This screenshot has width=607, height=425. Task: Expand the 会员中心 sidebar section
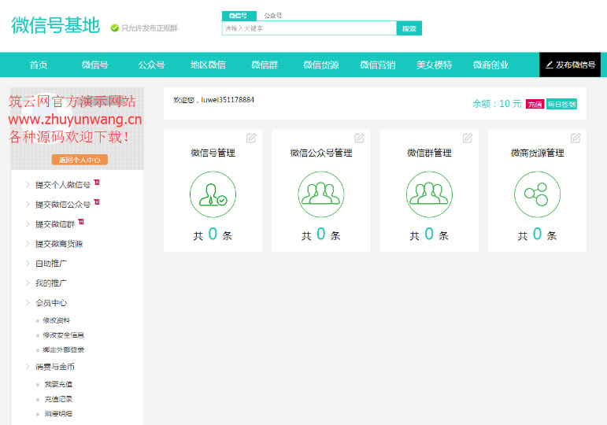(x=51, y=302)
